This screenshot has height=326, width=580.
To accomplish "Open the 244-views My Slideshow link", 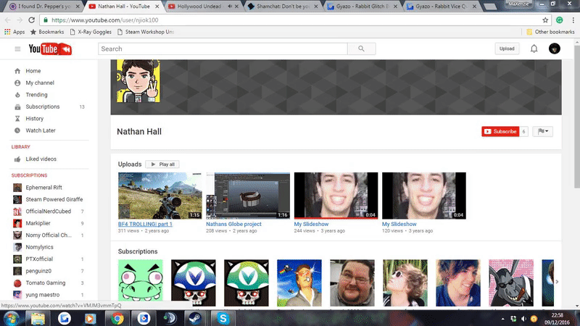I will pyautogui.click(x=311, y=224).
